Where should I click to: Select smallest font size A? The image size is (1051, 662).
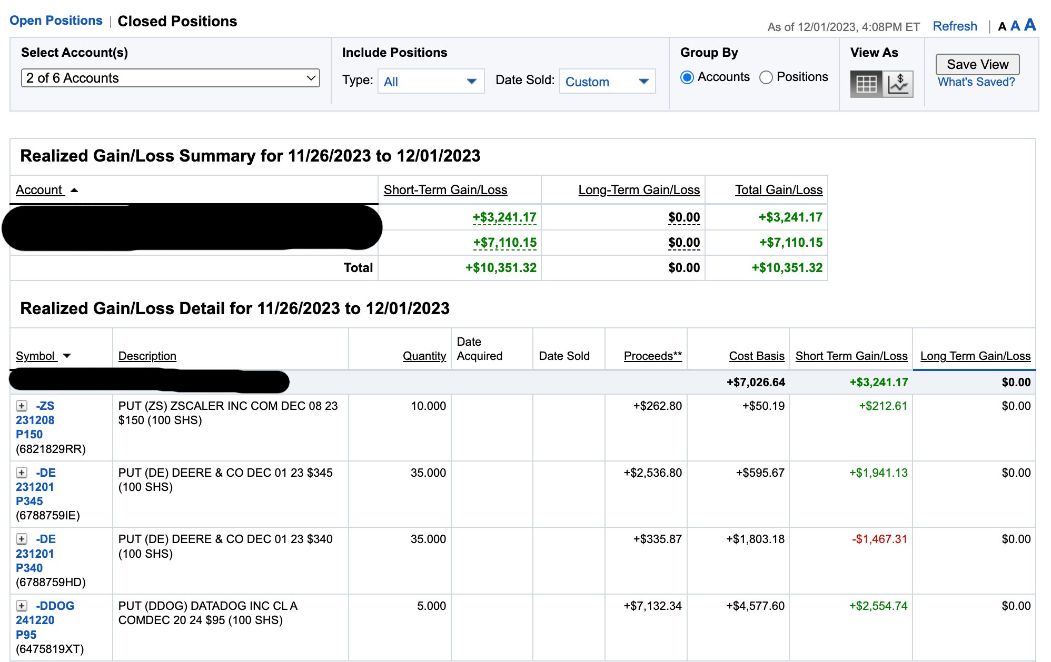1002,26
